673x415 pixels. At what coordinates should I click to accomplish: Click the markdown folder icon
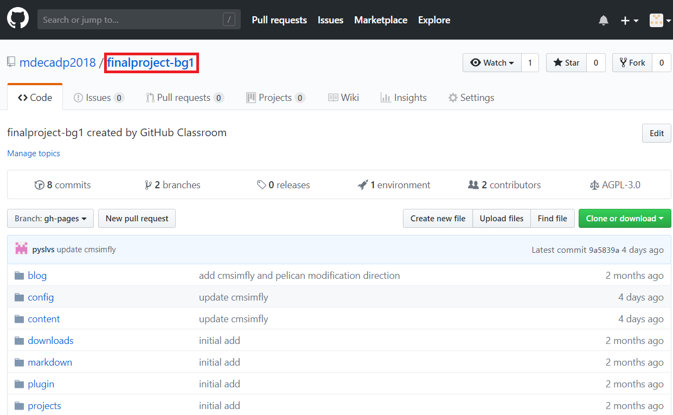tap(20, 362)
